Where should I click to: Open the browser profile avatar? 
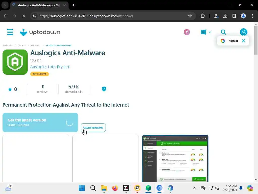(x=243, y=16)
